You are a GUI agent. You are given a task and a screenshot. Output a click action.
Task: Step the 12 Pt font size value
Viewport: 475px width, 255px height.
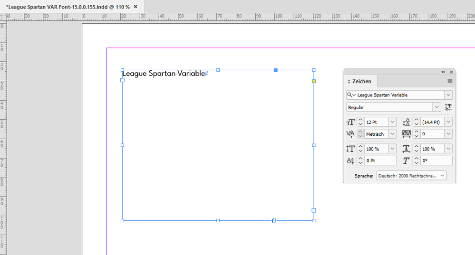click(360, 122)
